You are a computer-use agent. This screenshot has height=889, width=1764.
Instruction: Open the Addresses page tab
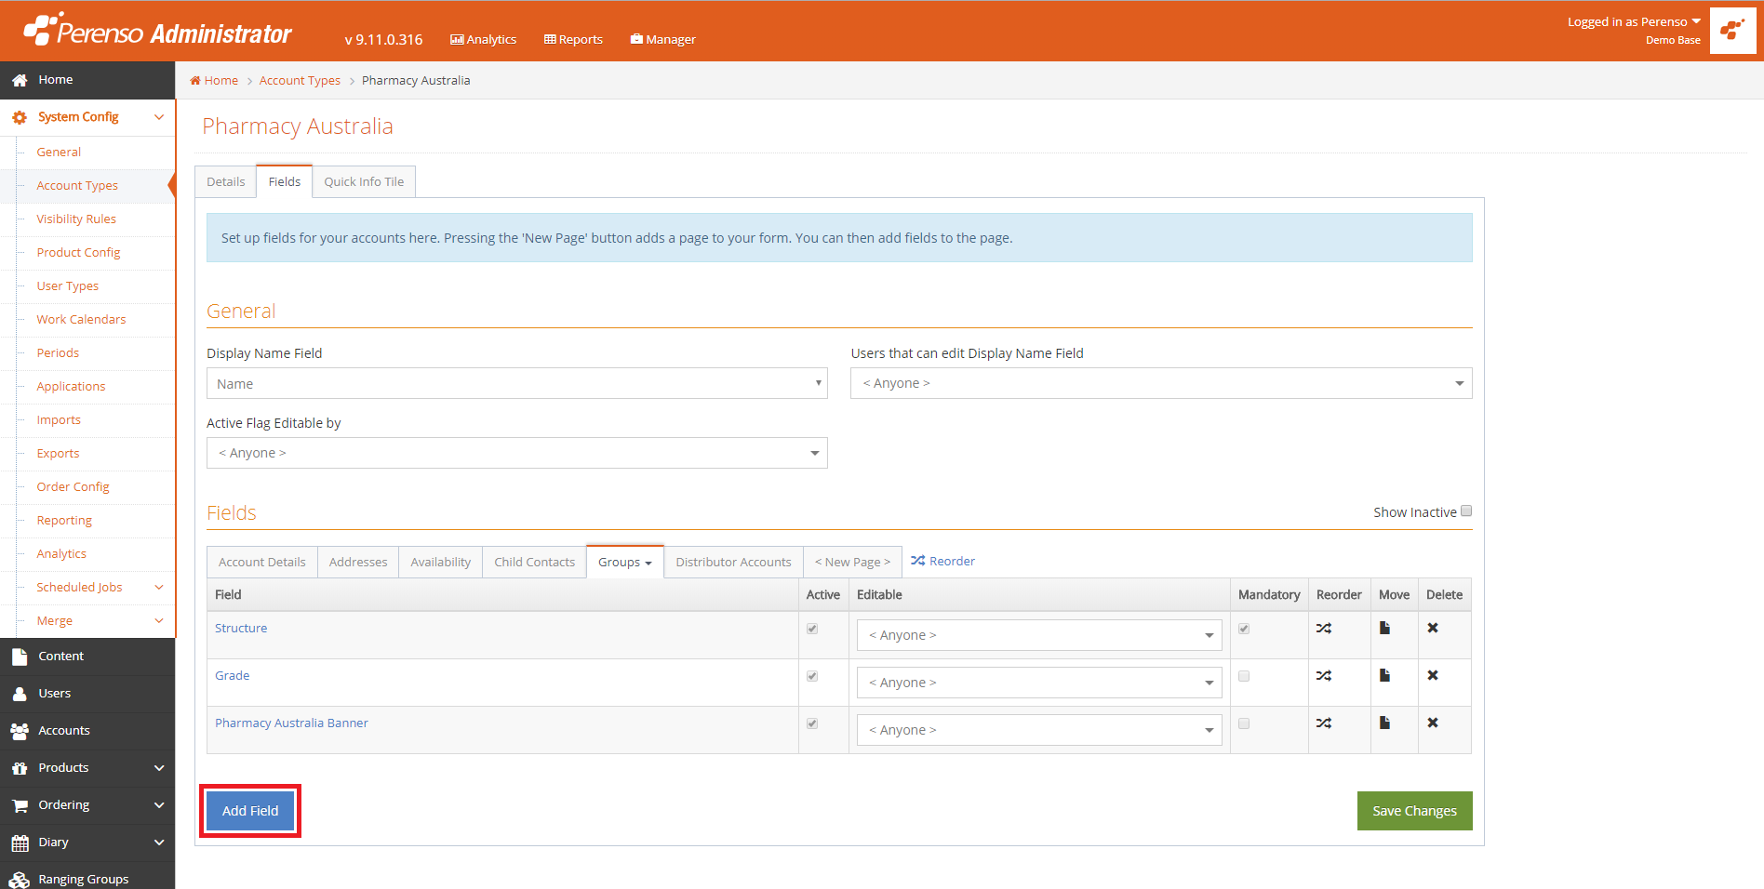click(358, 562)
